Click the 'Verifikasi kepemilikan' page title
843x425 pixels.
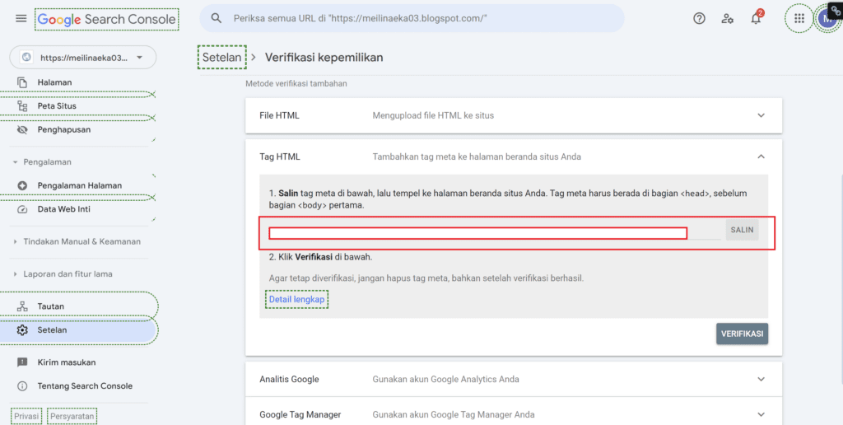(x=324, y=58)
